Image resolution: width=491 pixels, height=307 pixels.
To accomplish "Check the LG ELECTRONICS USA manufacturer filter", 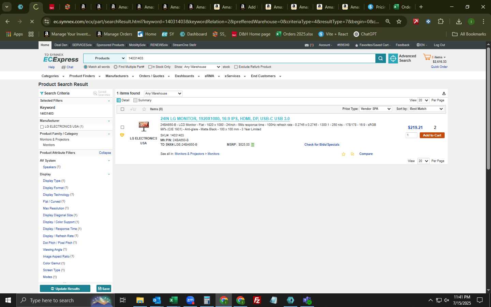I will click(x=42, y=127).
